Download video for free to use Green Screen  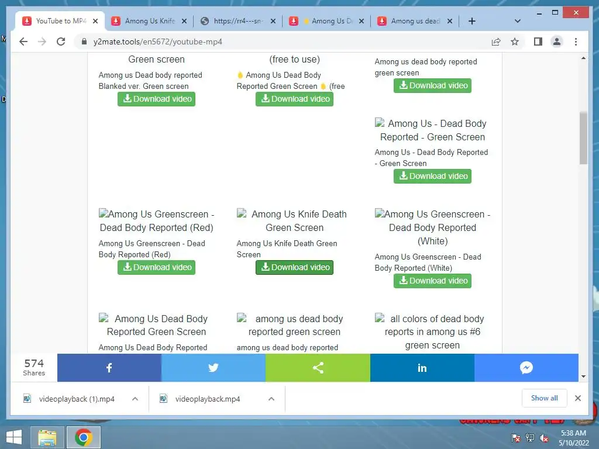coord(295,99)
